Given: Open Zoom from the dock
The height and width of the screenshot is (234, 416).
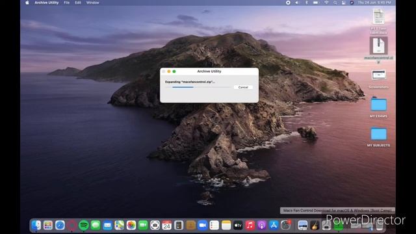Looking at the screenshot, I should tap(202, 226).
